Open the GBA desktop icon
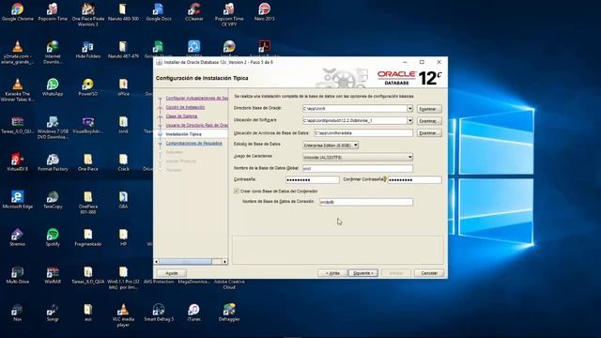The image size is (601, 338). (x=123, y=199)
